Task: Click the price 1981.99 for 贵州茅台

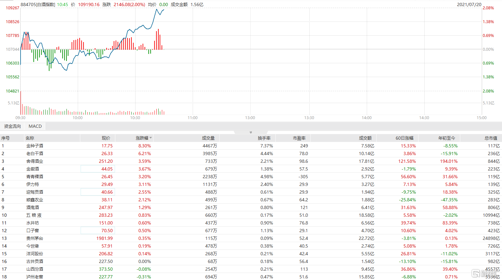Action: click(x=104, y=238)
